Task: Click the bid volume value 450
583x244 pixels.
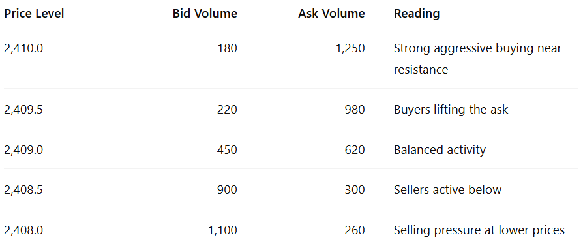Action: 227,150
